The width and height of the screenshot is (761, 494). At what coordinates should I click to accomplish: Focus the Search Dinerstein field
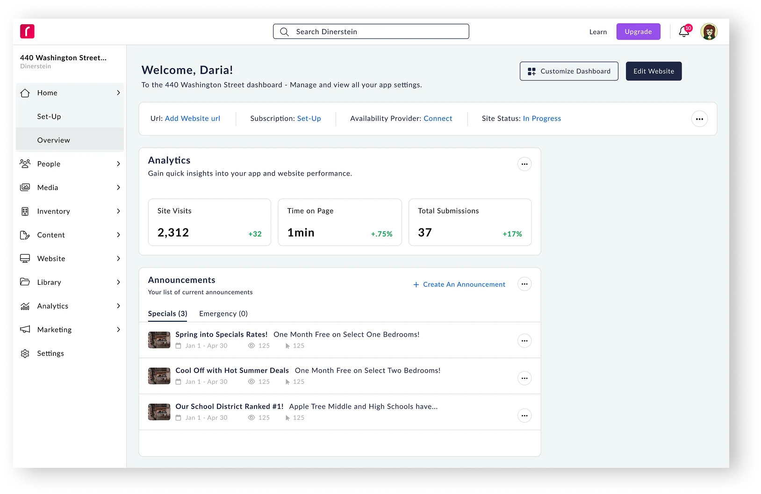[371, 31]
